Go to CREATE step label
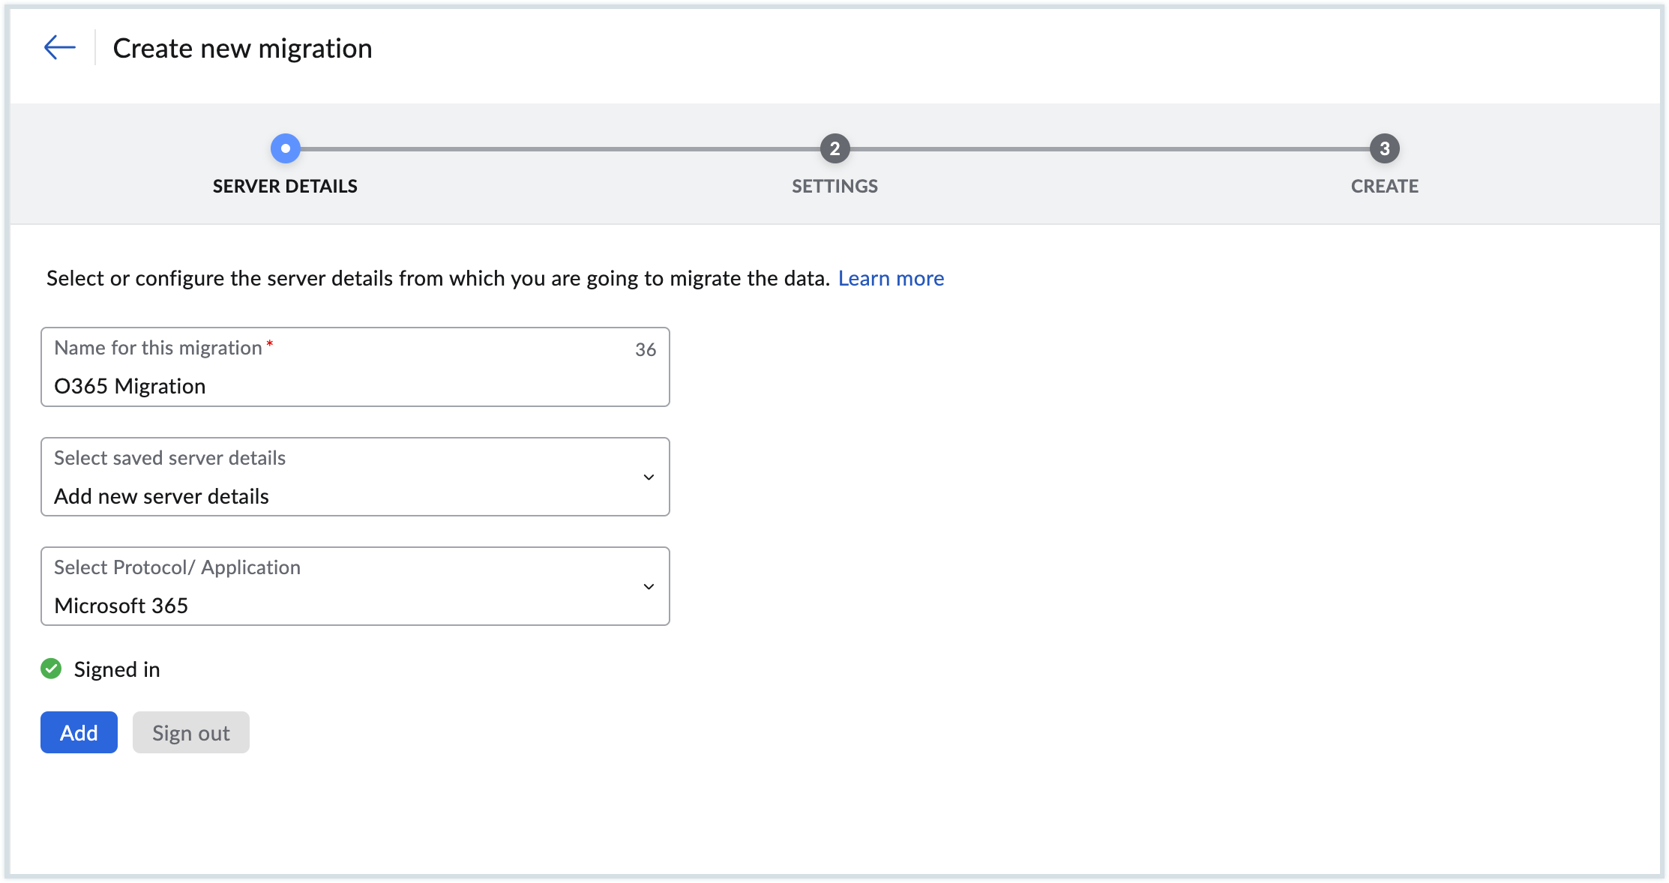1669x883 pixels. coord(1384,186)
